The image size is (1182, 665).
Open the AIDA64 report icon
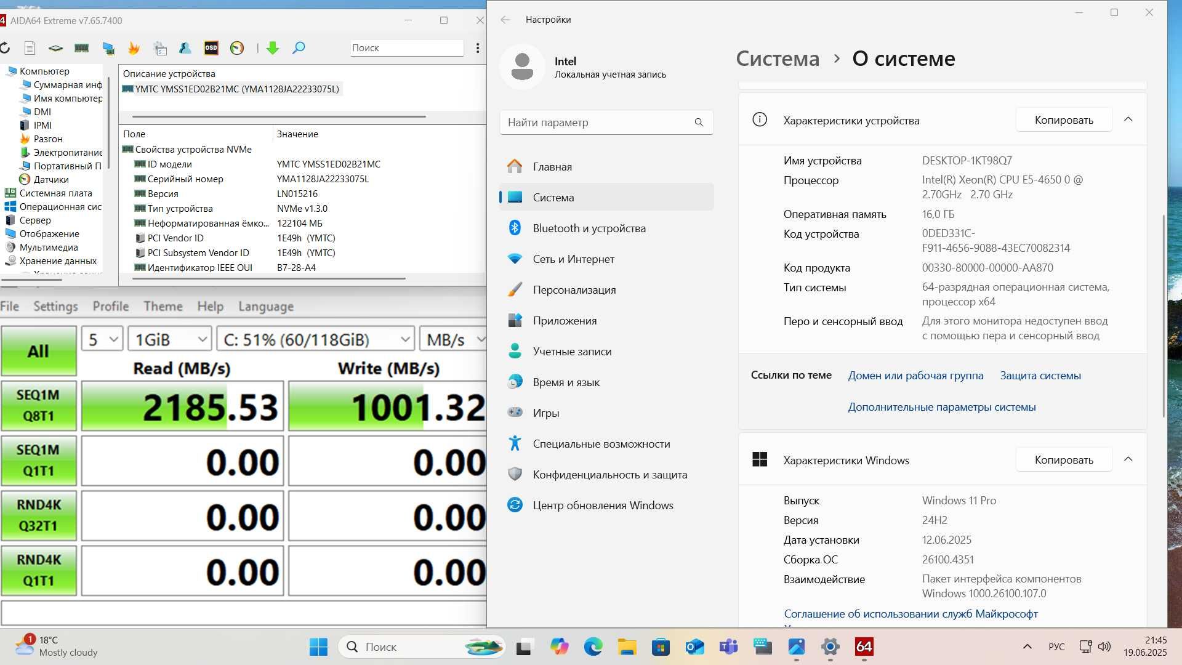[30, 48]
